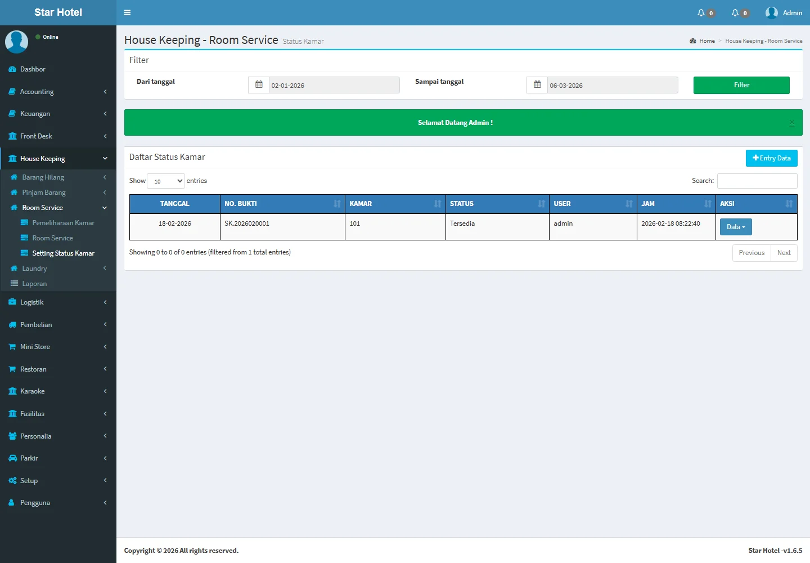This screenshot has width=810, height=563.
Task: Click the calendar icon beside Dari tanggal
Action: coord(259,85)
